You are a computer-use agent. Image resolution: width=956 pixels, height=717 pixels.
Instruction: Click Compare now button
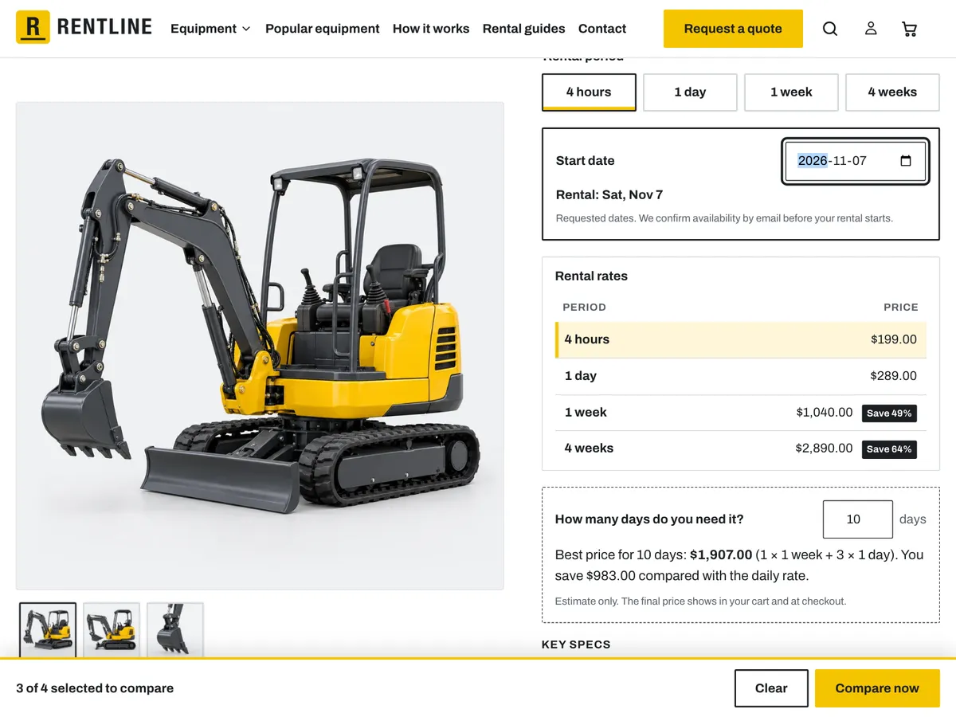877,688
